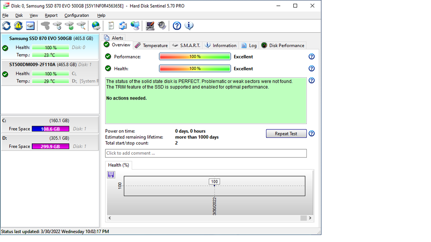Screen dimensions: 431x242
Task: Switch to the Alerts tab
Action: click(114, 38)
